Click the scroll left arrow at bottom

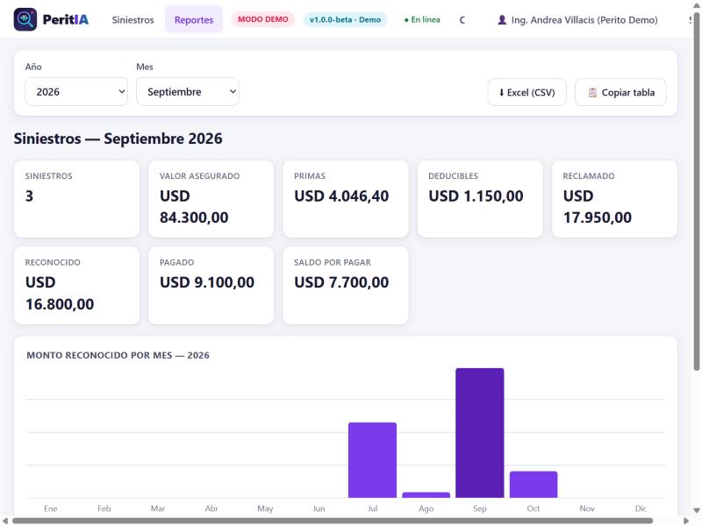point(5,521)
